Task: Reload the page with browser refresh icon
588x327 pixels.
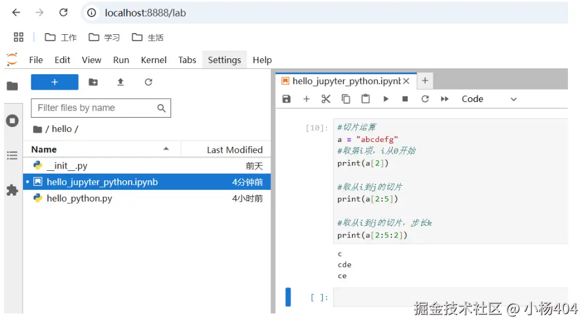Action: [63, 13]
